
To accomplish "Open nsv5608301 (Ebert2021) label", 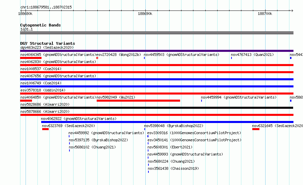I will tap(170, 147).
